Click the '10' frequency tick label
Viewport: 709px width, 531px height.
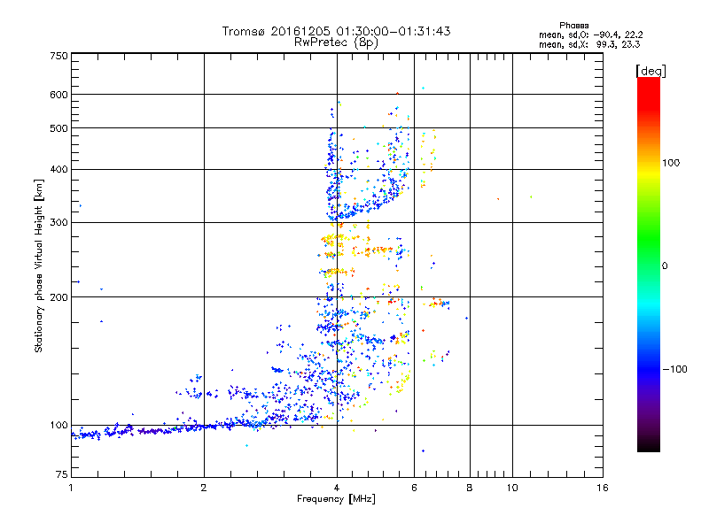[512, 488]
